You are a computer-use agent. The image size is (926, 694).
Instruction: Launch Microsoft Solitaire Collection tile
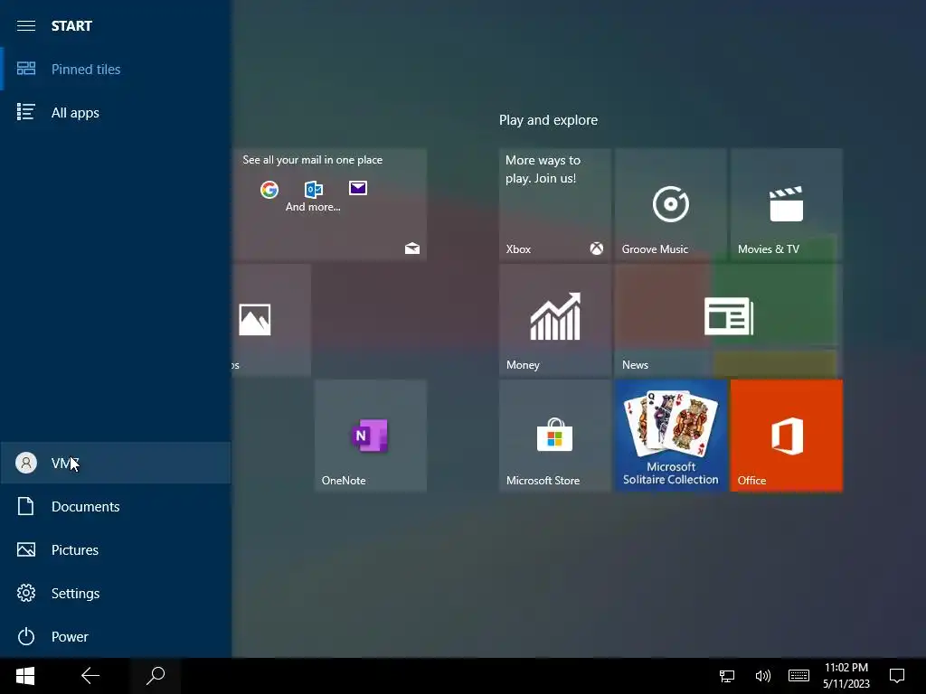670,436
